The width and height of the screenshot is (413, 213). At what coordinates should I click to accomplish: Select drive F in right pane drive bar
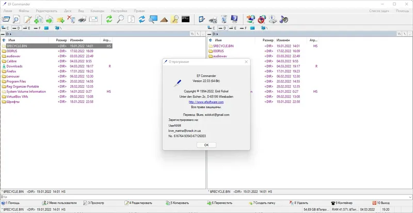[243, 28]
